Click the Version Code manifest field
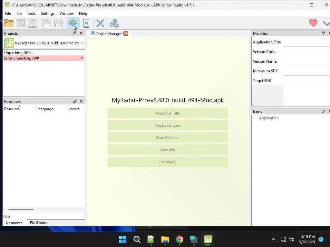 point(307,52)
